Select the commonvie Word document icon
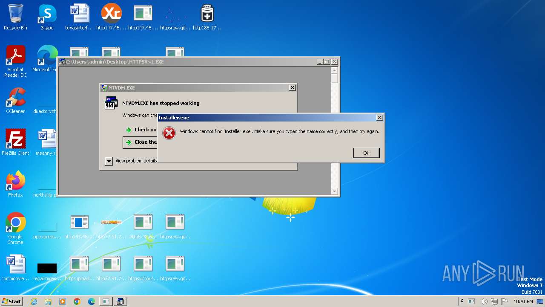Screen dimensions: 545x307 [15, 268]
